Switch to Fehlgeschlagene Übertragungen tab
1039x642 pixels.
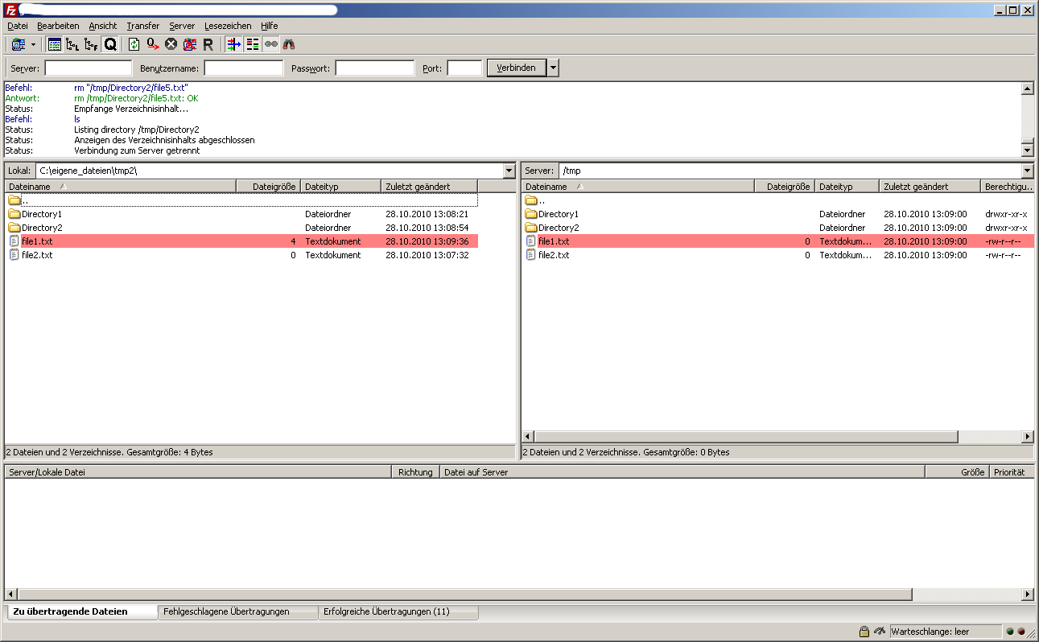[237, 612]
